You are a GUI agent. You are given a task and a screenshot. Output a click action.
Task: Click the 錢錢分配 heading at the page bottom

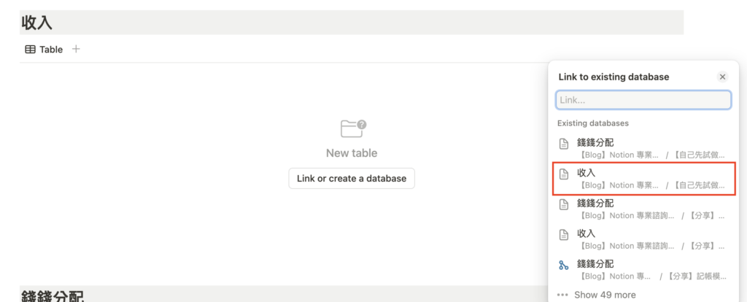point(53,296)
